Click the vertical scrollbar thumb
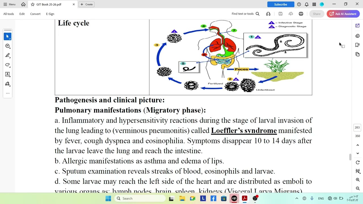363x204 pixels. pyautogui.click(x=350, y=157)
